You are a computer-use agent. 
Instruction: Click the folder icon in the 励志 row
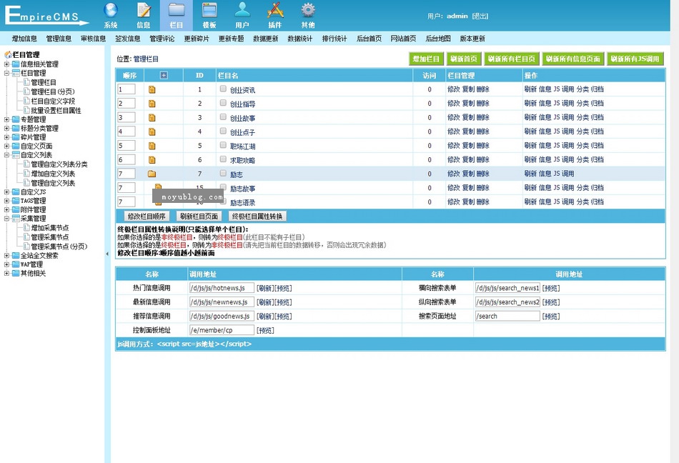click(x=152, y=174)
